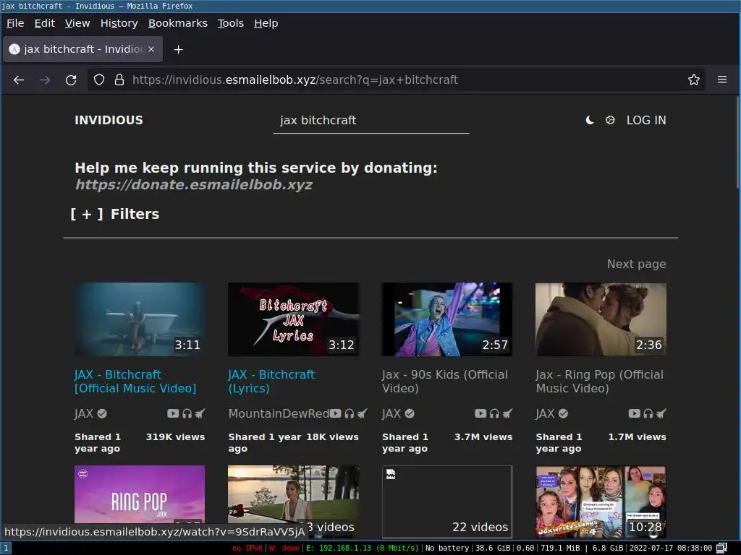Click the page vertical scrollbar
The height and width of the screenshot is (555, 741).
(737, 142)
